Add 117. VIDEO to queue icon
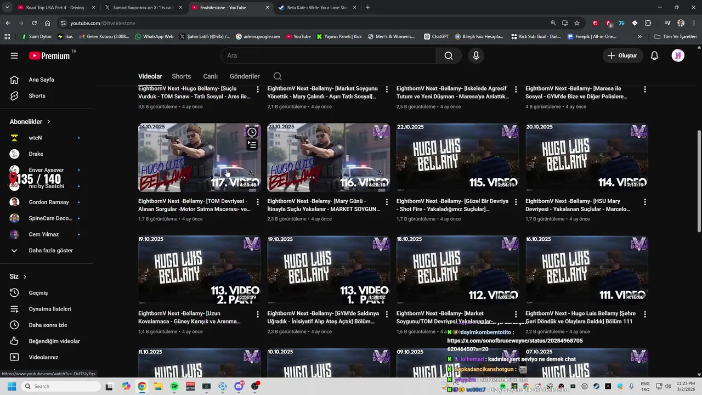Screen dimensions: 702x395 coord(252,145)
